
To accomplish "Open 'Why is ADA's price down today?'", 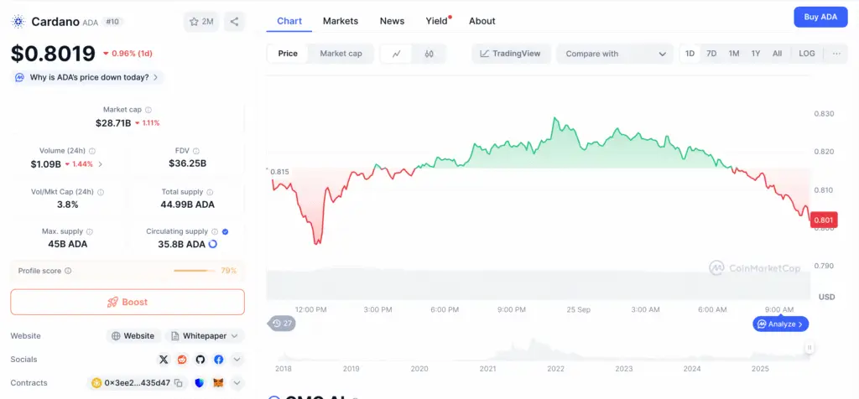I will (x=86, y=77).
